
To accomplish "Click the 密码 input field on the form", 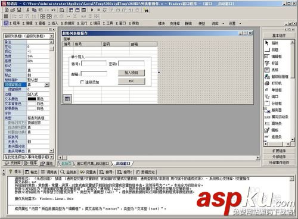I will [132, 64].
